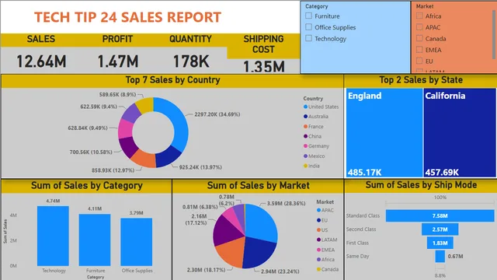The height and width of the screenshot is (280, 497).
Task: Tick the EU market checkbox
Action: 419,61
